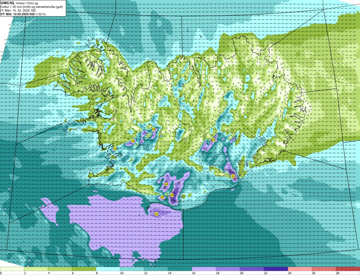The width and height of the screenshot is (360, 275).
Task: Click the legend tick label '24'
Action: (289, 273)
